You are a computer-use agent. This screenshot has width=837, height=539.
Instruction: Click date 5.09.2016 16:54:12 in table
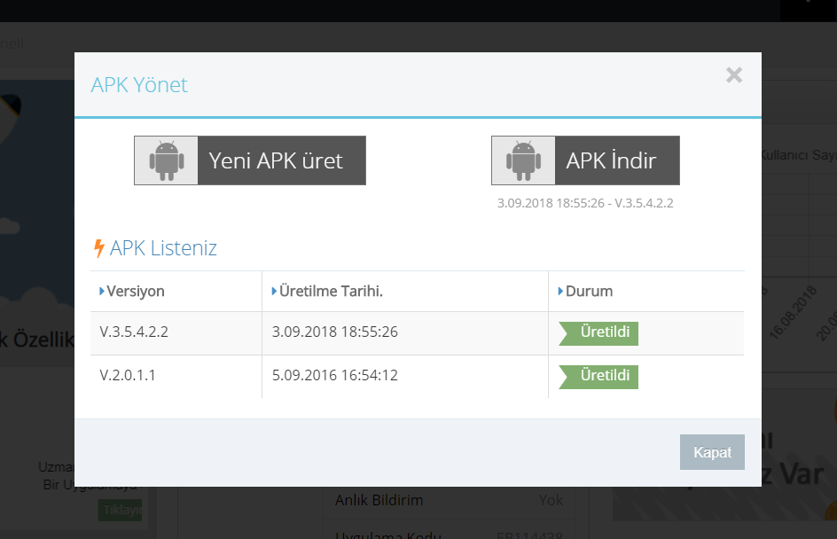pyautogui.click(x=334, y=375)
